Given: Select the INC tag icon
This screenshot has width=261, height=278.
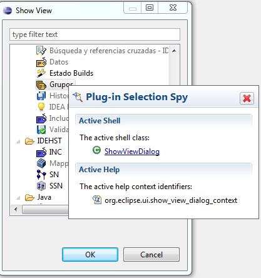Looking at the screenshot, I should (41, 152).
